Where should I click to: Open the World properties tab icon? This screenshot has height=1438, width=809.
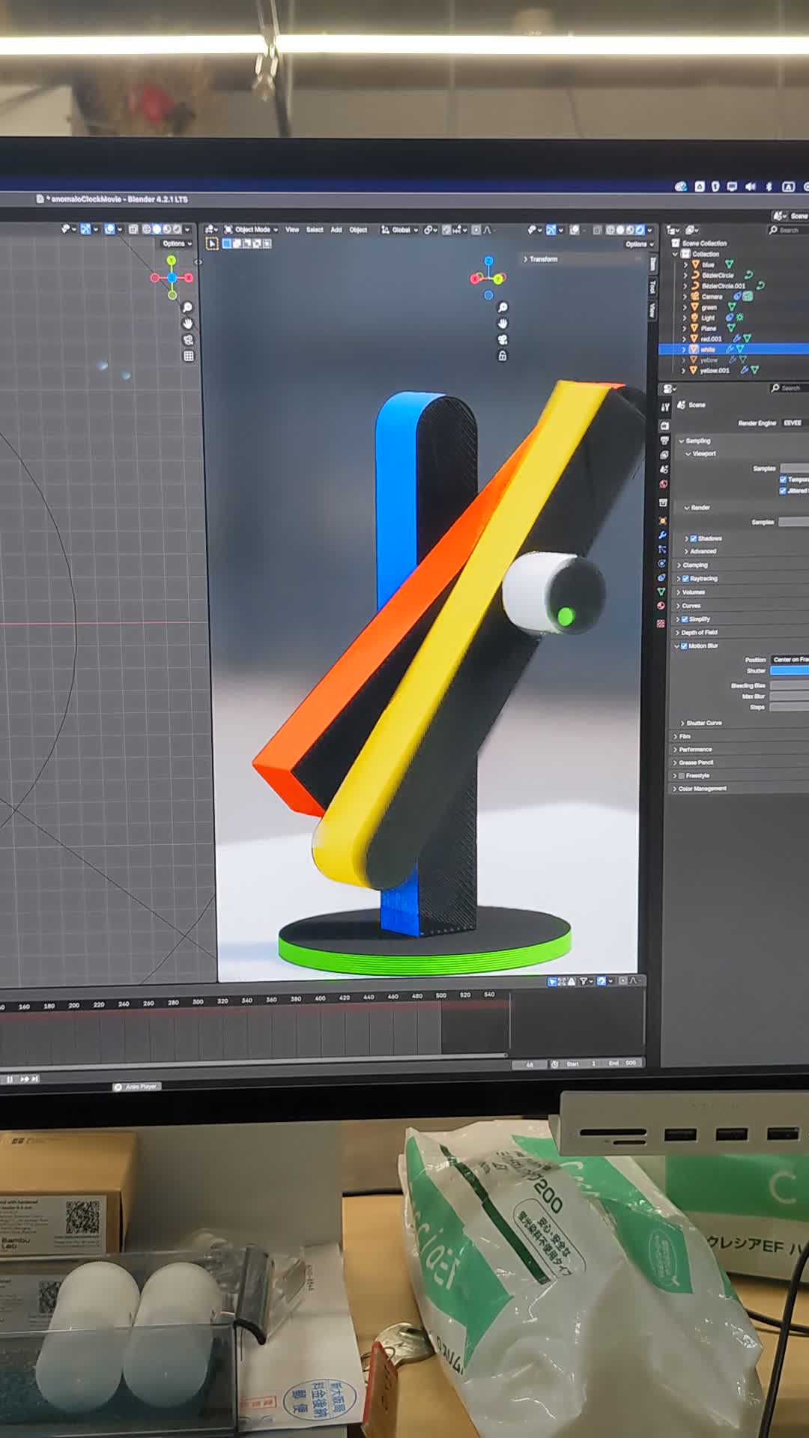coord(663,485)
